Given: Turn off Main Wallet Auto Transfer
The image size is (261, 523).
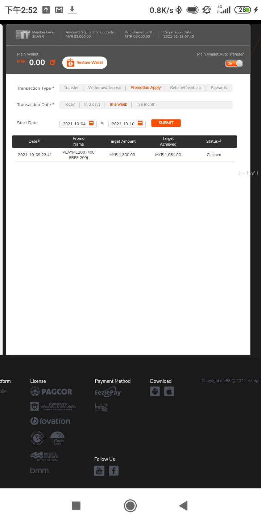Looking at the screenshot, I should click(234, 64).
